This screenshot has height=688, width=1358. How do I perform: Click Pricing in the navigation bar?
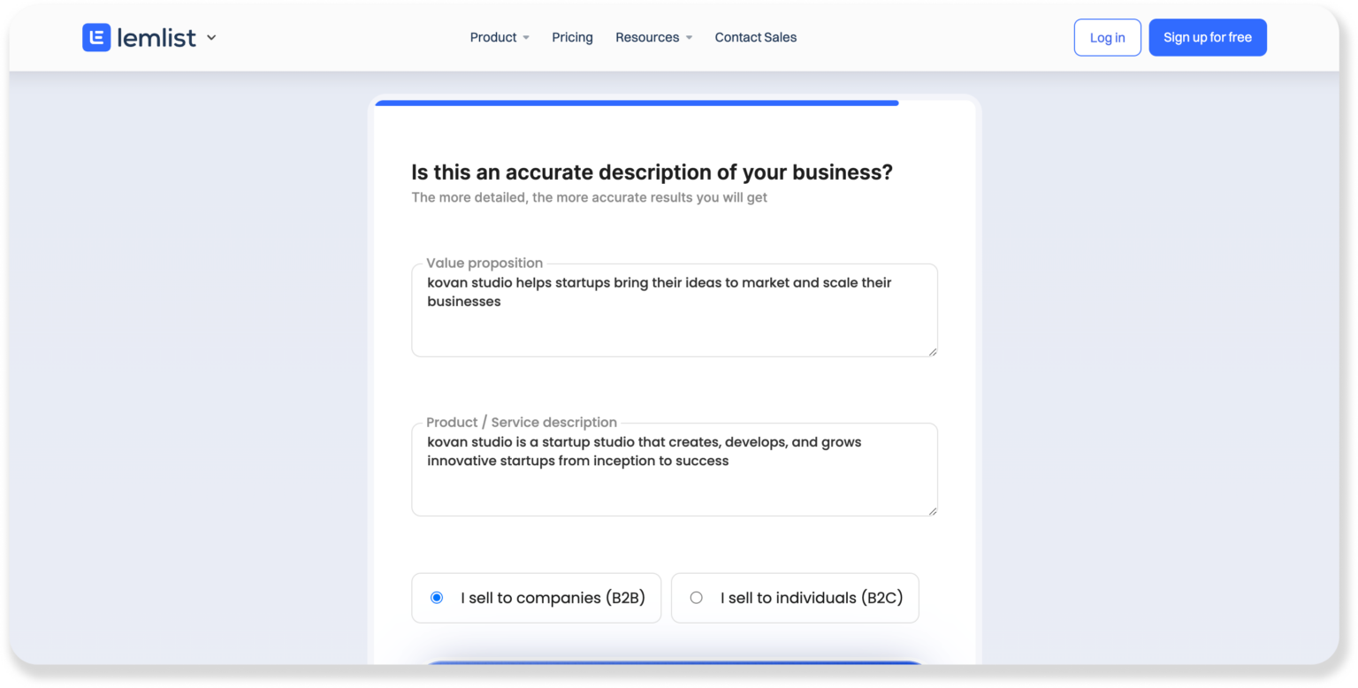pyautogui.click(x=572, y=37)
